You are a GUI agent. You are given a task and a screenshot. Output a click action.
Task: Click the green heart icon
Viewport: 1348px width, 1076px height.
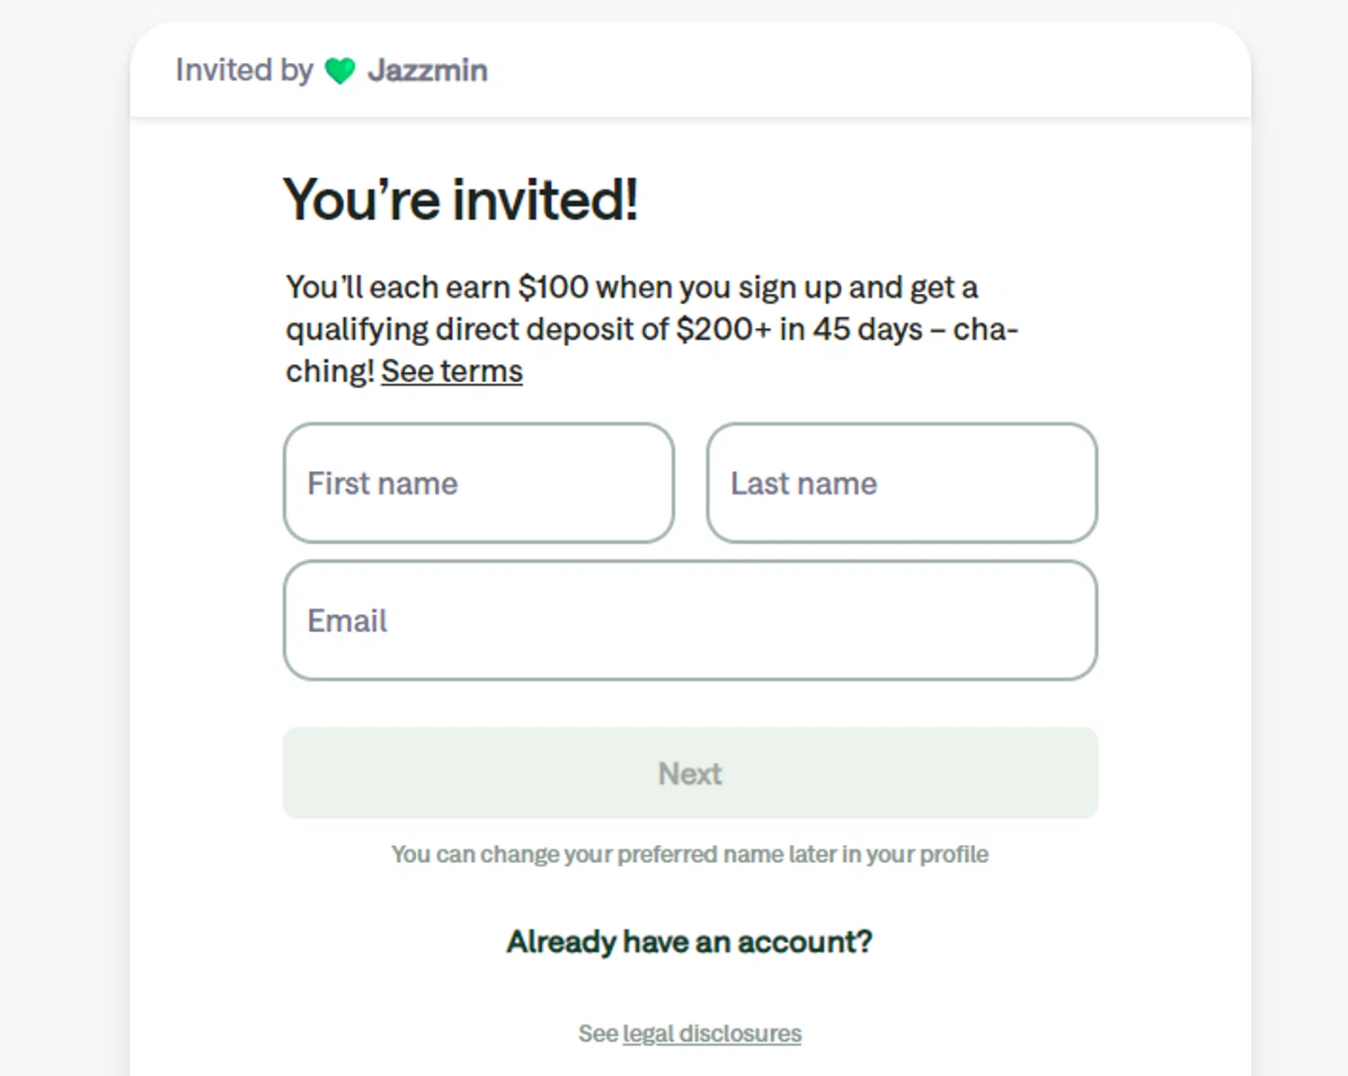point(340,70)
